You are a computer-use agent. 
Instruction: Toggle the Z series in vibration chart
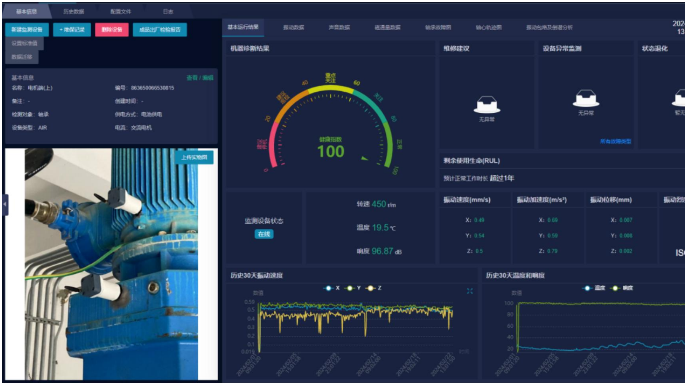click(374, 288)
